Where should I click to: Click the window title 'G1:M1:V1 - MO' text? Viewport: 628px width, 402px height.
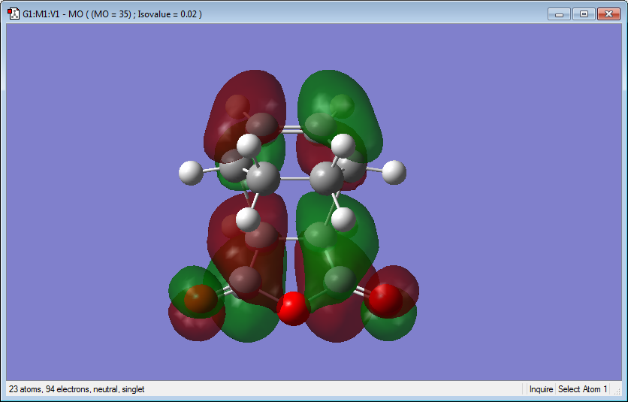pyautogui.click(x=53, y=14)
